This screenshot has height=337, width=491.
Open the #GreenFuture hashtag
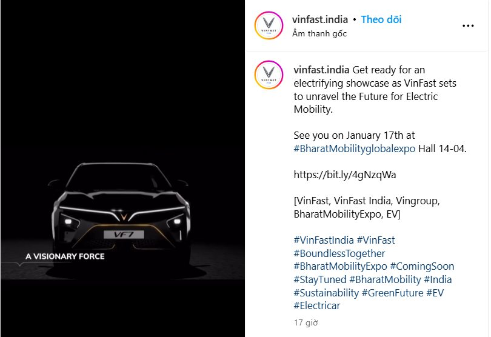(392, 293)
